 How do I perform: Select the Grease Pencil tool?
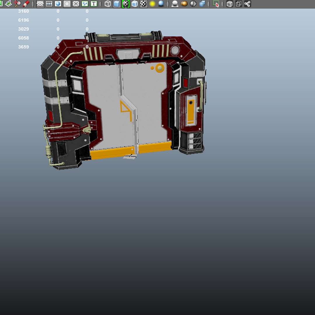point(26,3)
